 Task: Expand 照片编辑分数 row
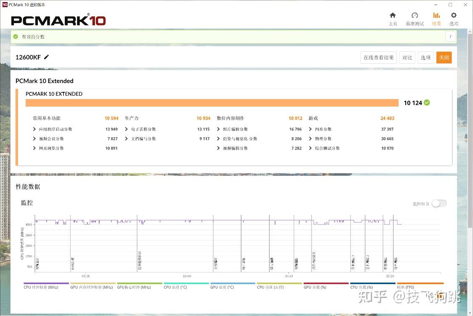click(218, 129)
